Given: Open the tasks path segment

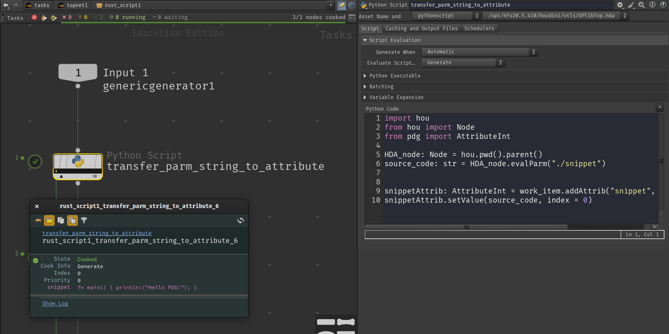Looking at the screenshot, I should pyautogui.click(x=37, y=5).
